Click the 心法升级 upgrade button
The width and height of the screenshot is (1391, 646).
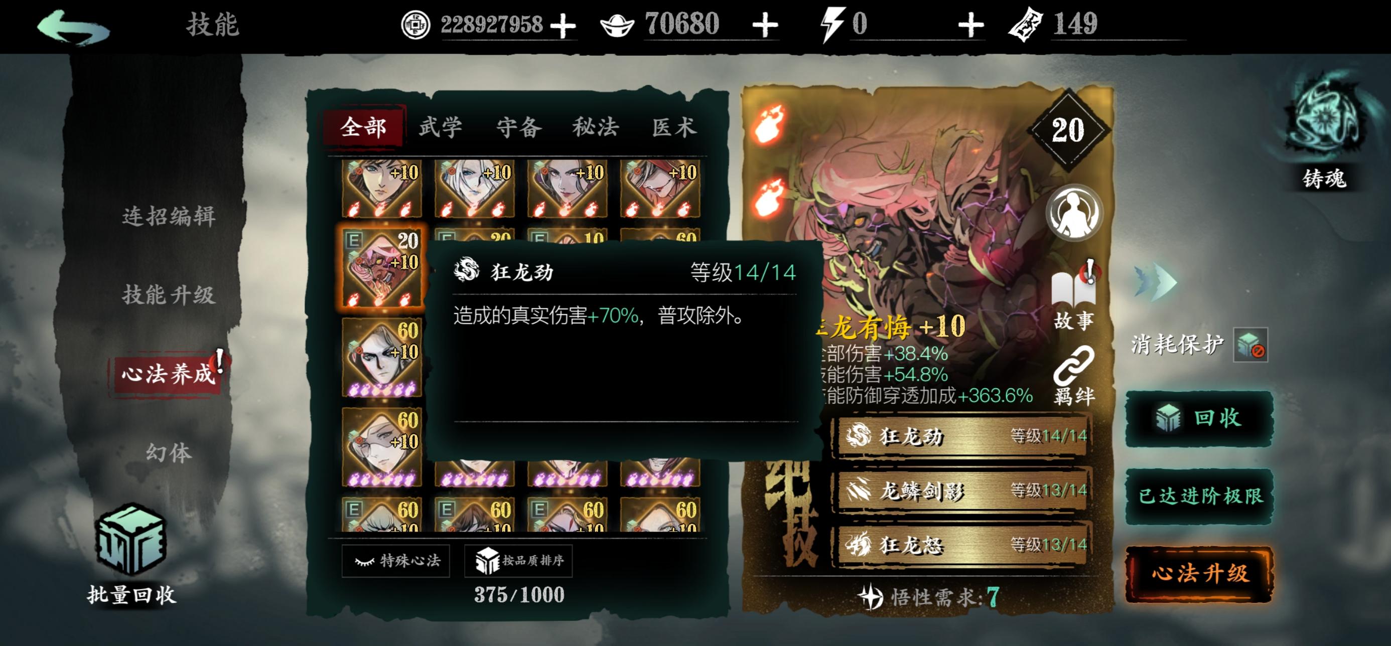1199,573
